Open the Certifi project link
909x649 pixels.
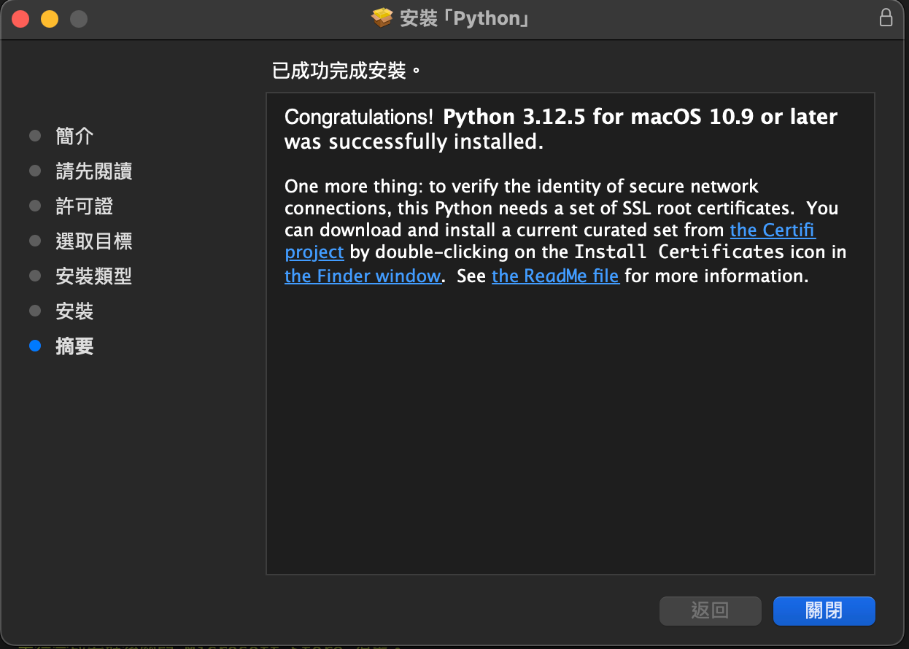click(772, 230)
